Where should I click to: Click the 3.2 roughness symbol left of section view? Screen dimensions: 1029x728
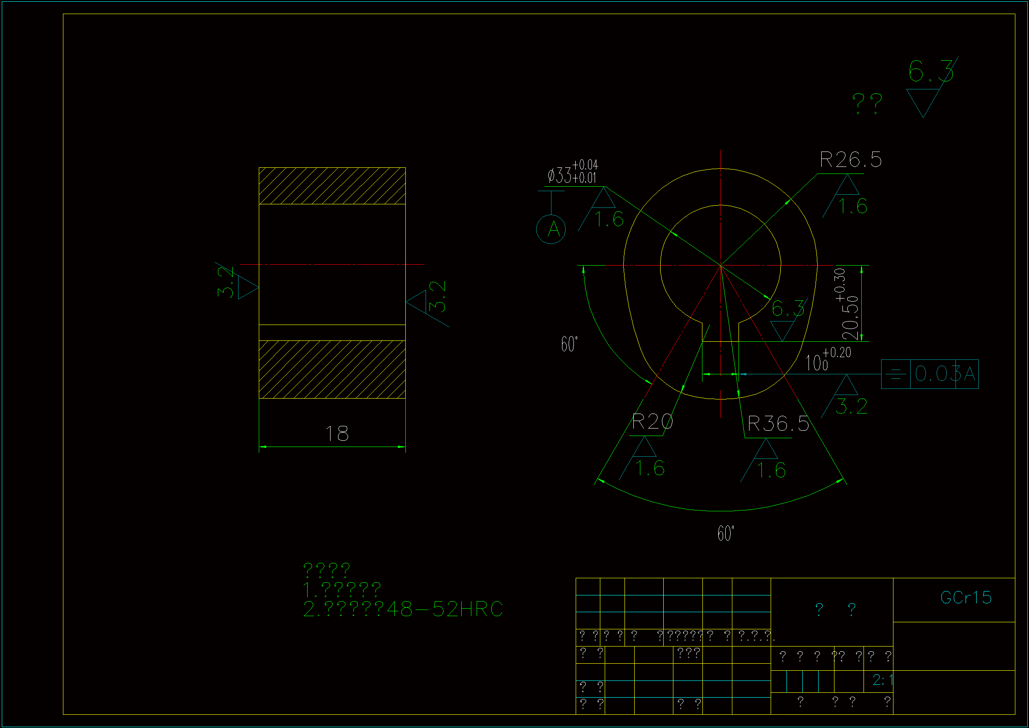click(x=246, y=287)
